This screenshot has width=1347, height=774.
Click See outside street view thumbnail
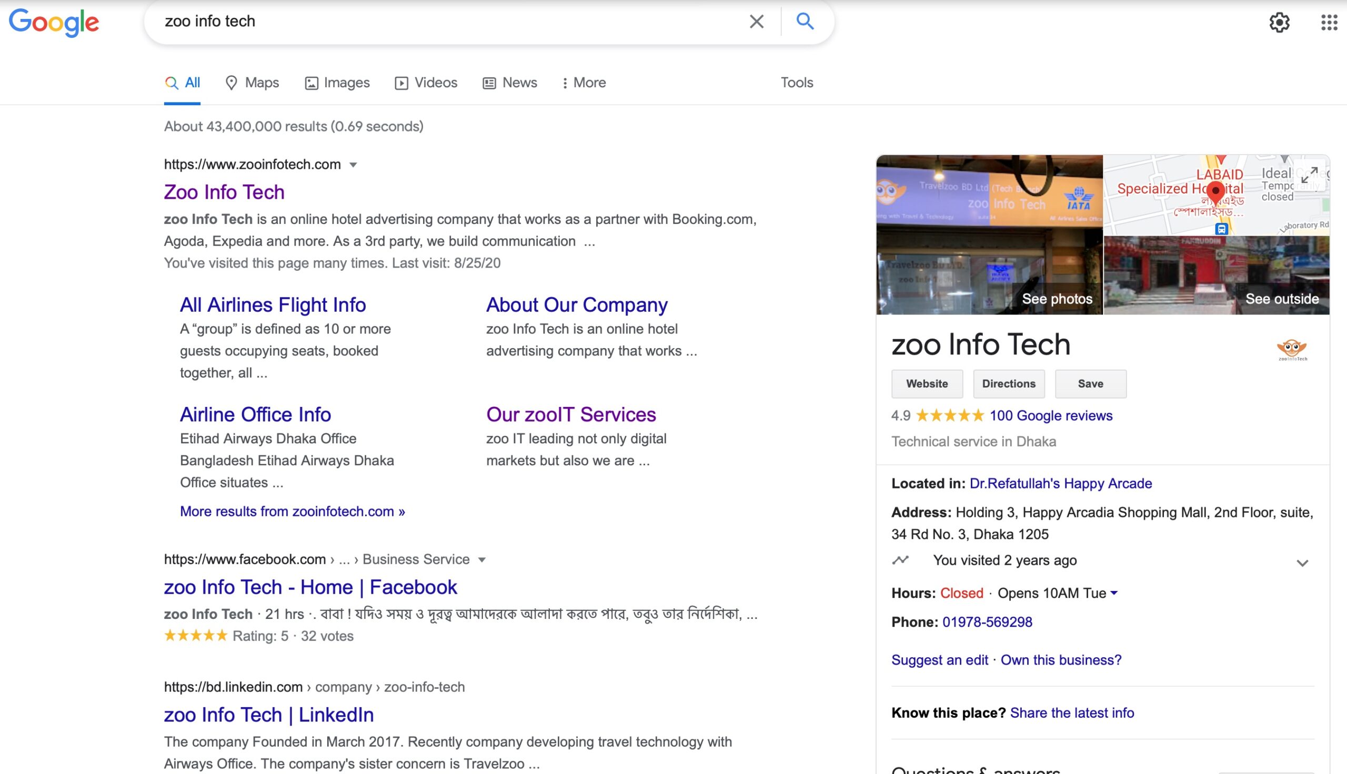pos(1216,276)
